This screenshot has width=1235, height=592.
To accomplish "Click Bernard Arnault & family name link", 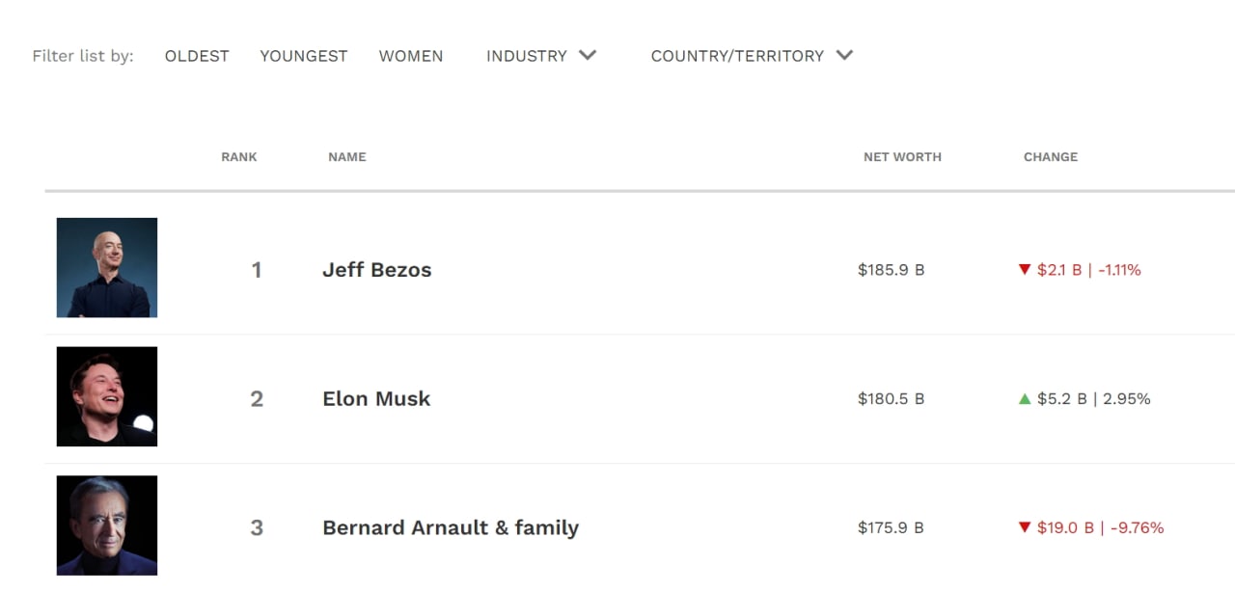I will 451,528.
